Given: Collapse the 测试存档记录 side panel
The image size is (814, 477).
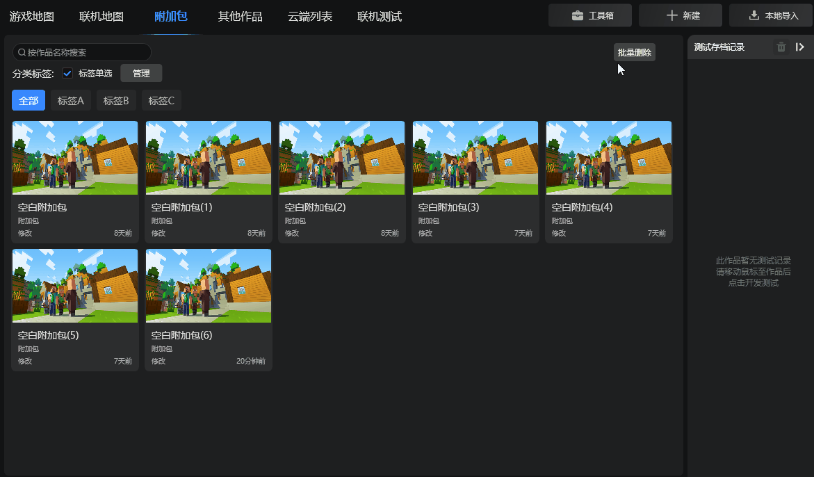Looking at the screenshot, I should coord(800,47).
